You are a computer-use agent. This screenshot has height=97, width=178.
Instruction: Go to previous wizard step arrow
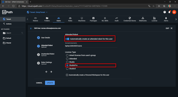coord(46,72)
